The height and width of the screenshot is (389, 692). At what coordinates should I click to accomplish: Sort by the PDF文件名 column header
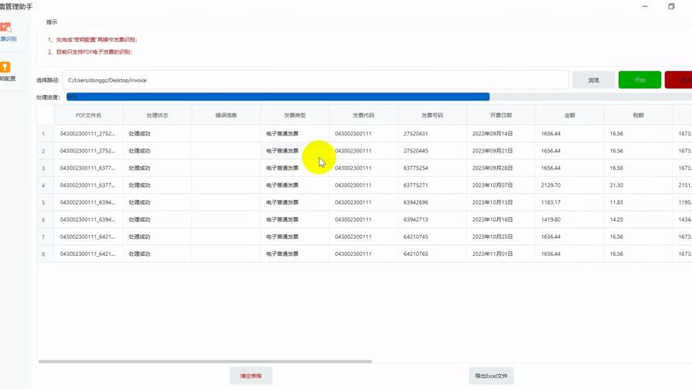[89, 115]
